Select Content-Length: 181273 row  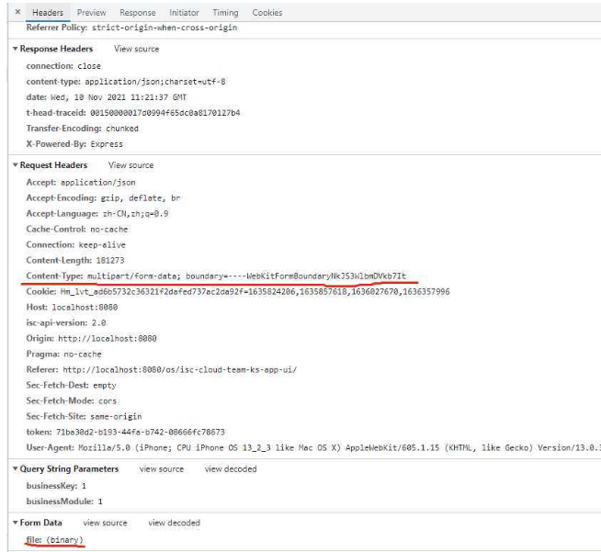click(x=75, y=261)
